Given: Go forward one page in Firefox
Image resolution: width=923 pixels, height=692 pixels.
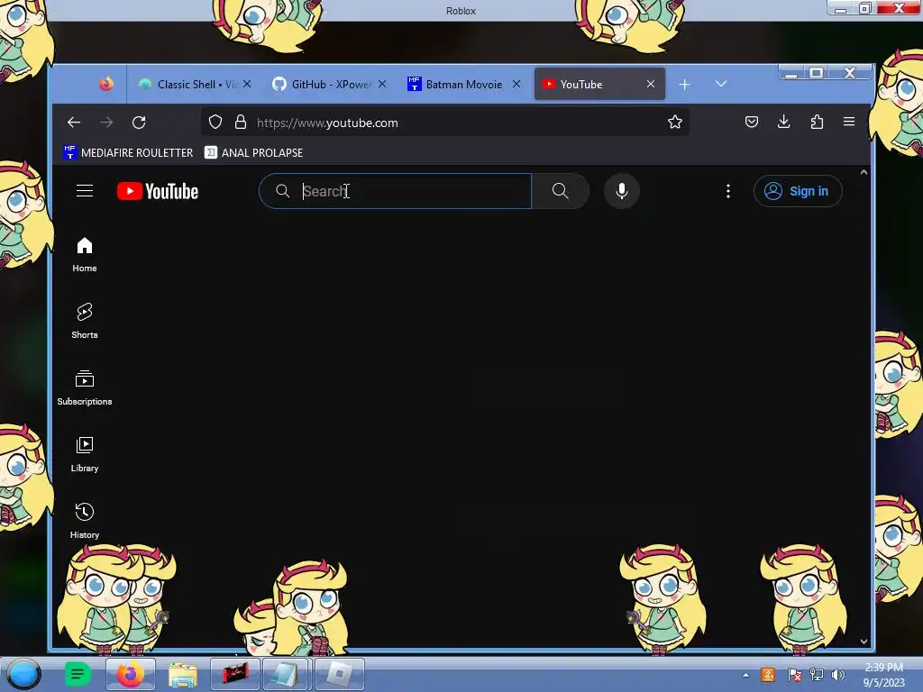Looking at the screenshot, I should click(106, 123).
